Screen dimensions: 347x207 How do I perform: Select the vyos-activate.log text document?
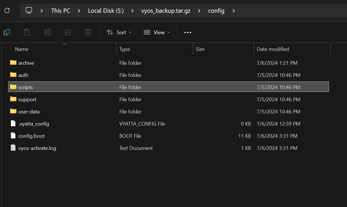tap(37, 148)
